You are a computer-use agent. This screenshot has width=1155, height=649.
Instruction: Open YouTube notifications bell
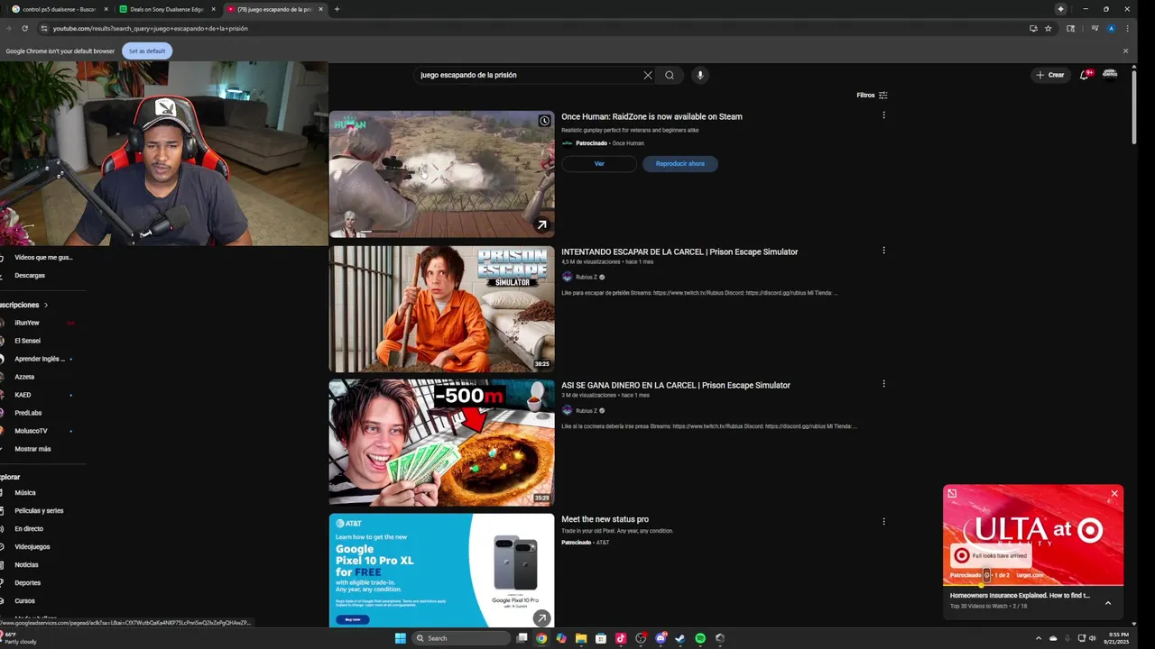[x=1085, y=75]
